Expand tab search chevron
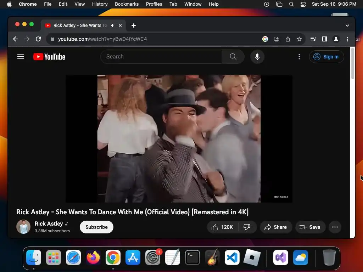Image resolution: width=363 pixels, height=272 pixels. 347,25
